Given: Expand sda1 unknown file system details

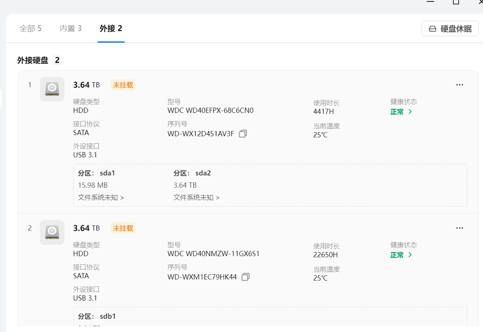Looking at the screenshot, I should click(x=101, y=197).
